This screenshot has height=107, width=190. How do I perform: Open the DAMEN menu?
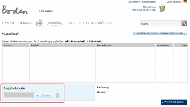point(8,23)
